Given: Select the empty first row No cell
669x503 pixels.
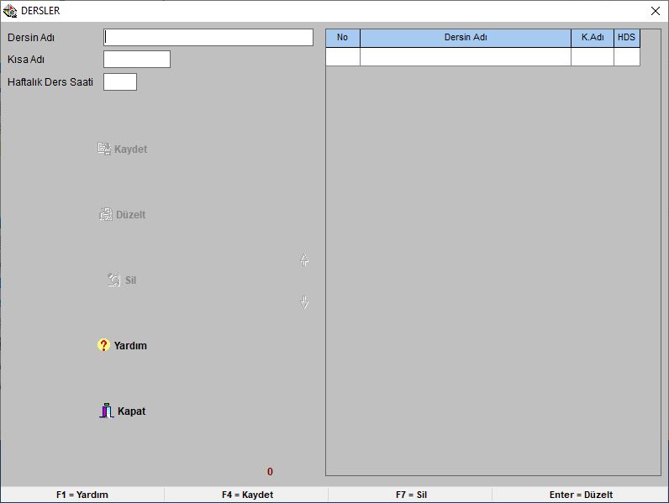Looking at the screenshot, I should tap(343, 57).
